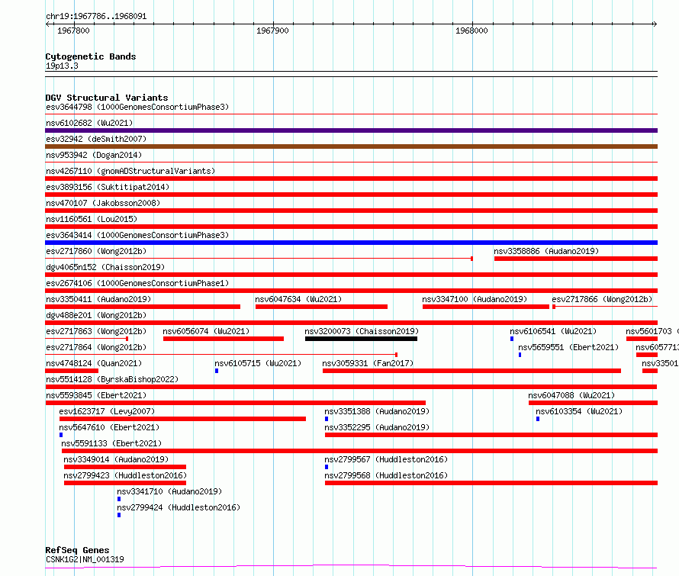The image size is (679, 576).
Task: Select nsv470107 (Jakobsson2008) label
Action: pyautogui.click(x=103, y=203)
